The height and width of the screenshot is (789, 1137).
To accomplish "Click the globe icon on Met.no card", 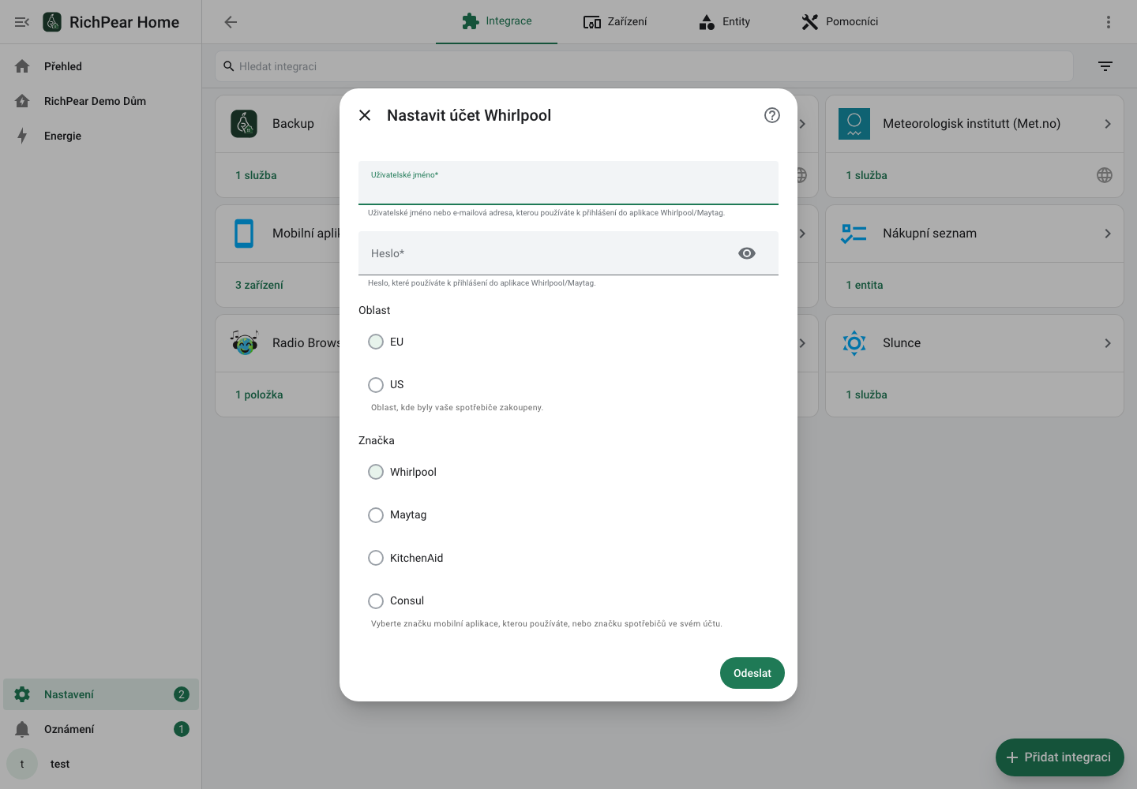I will (x=1105, y=175).
